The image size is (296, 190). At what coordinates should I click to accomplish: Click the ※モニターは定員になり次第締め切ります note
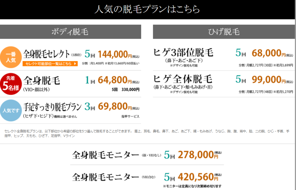[192, 186]
